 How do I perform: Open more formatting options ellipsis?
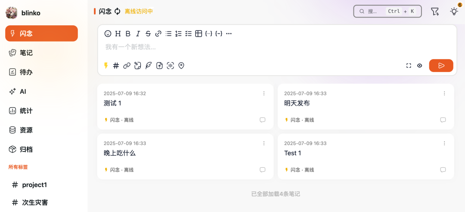(229, 34)
